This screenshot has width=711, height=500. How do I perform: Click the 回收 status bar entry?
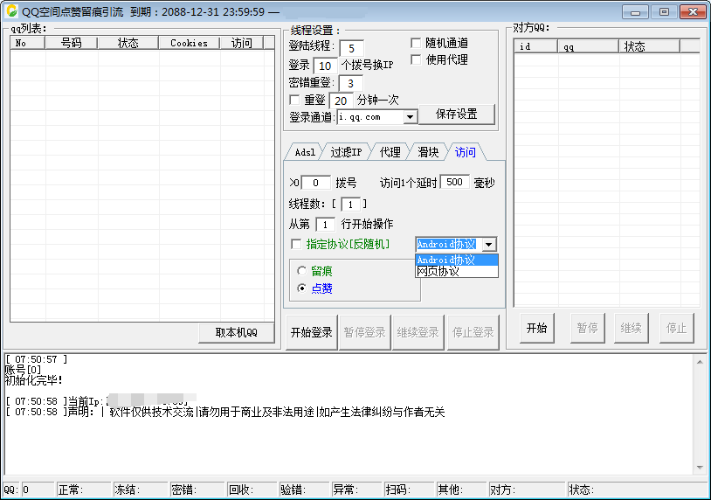[252, 490]
